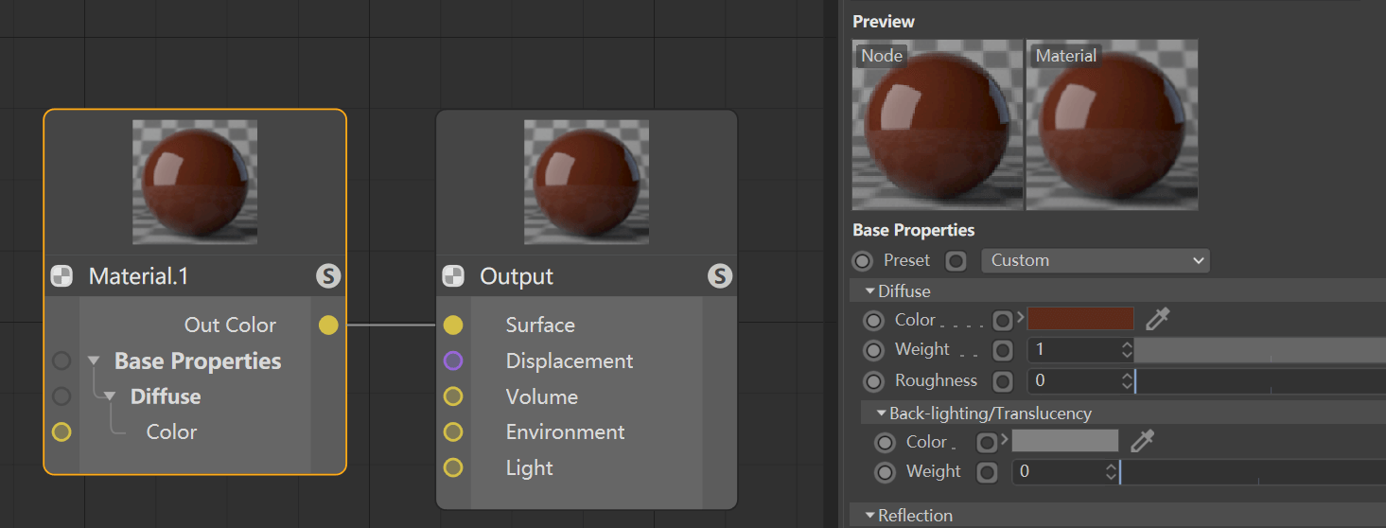Click the Out Color output port
Viewport: 1386px width, 528px height.
[x=328, y=326]
